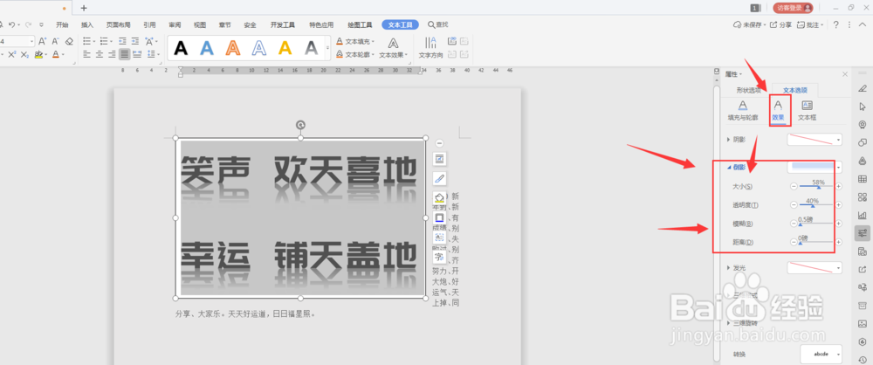Toggle distributed text alignment
The height and width of the screenshot is (365, 873).
137,54
